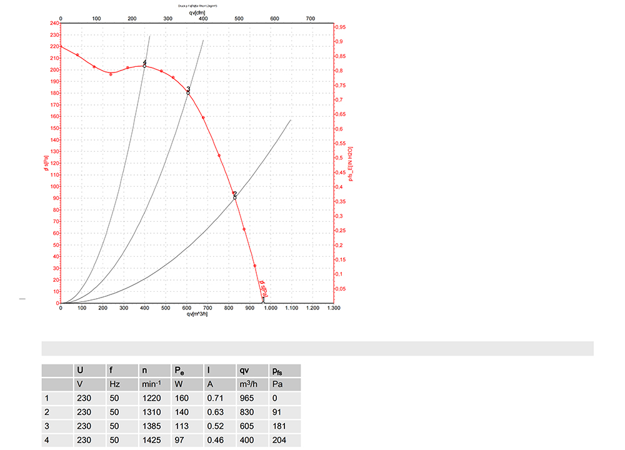Select the pfs column header
The image size is (625, 450).
[279, 371]
